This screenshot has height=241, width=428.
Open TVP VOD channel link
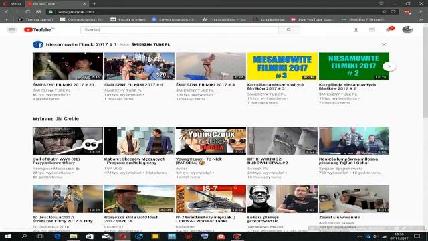coord(113,169)
